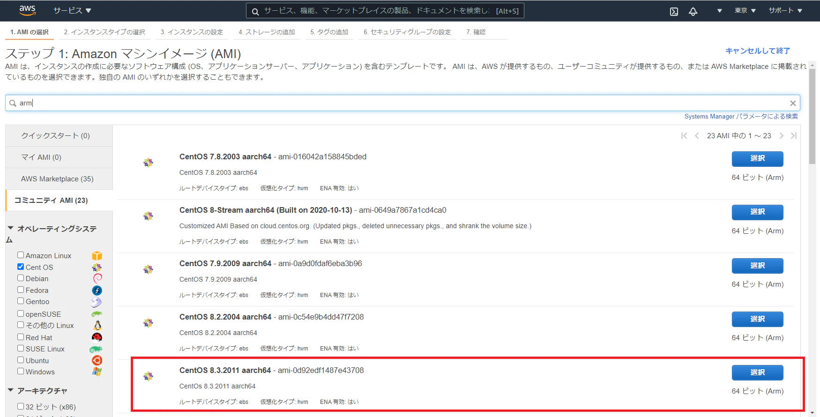
Task: Open the サポート dropdown menu
Action: point(785,10)
